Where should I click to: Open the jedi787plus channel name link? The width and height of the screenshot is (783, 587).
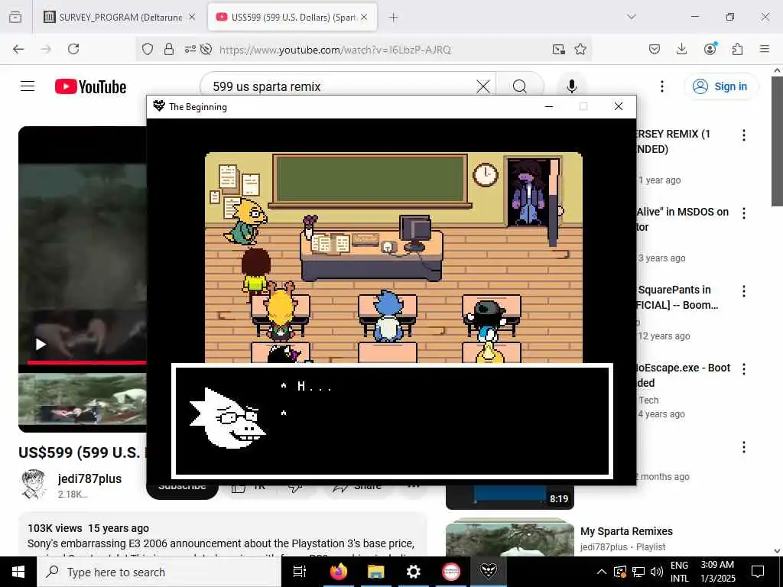click(90, 478)
